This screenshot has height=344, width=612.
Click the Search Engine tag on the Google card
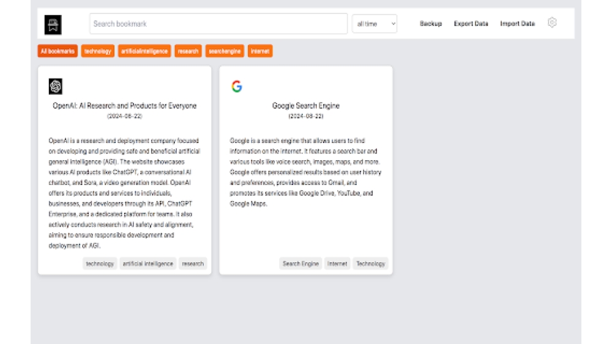coord(300,264)
